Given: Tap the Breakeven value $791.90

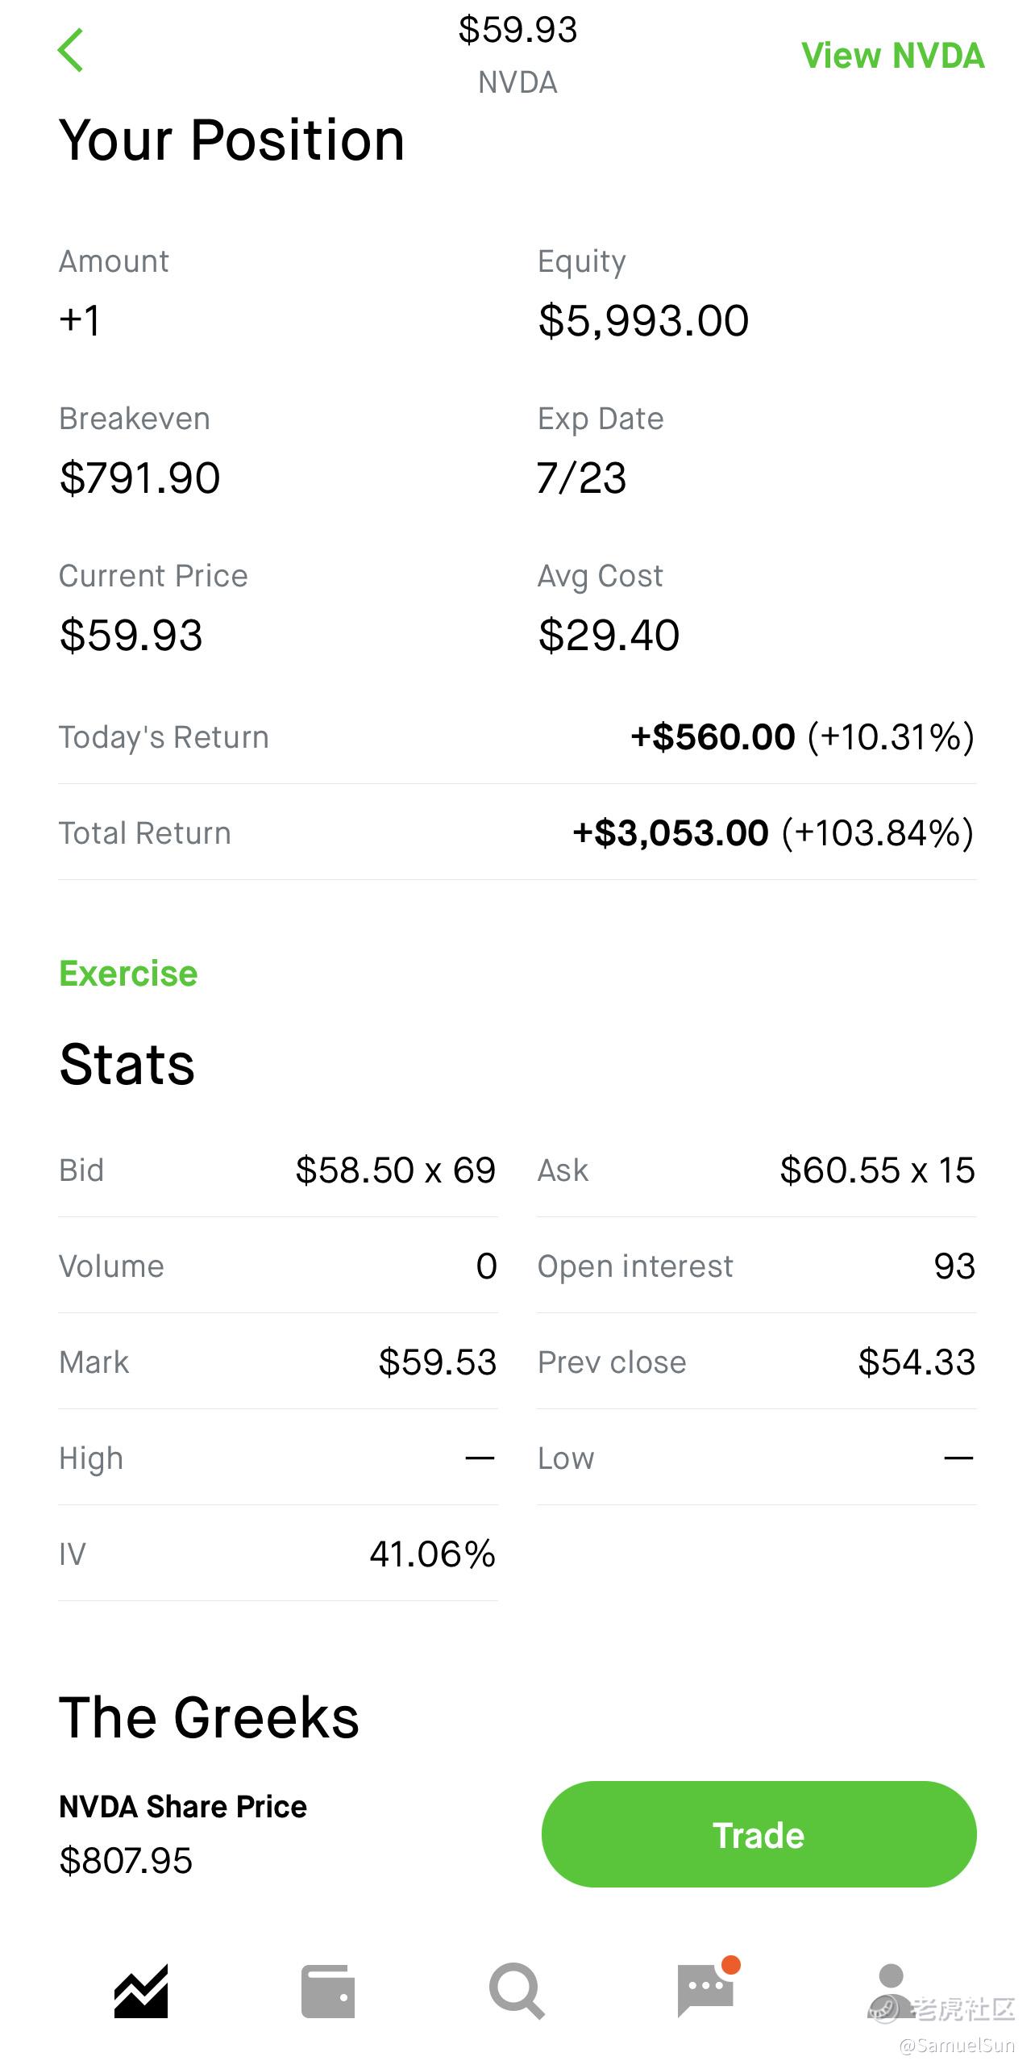Looking at the screenshot, I should [139, 478].
